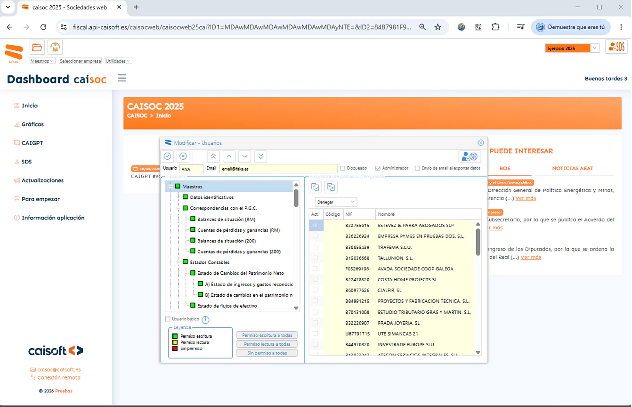Click the Email input field
The width and height of the screenshot is (632, 407).
pyautogui.click(x=278, y=169)
